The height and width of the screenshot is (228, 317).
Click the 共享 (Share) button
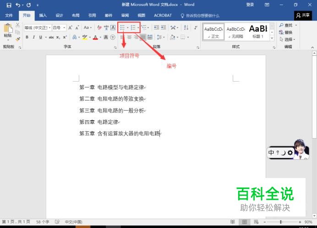pos(303,16)
